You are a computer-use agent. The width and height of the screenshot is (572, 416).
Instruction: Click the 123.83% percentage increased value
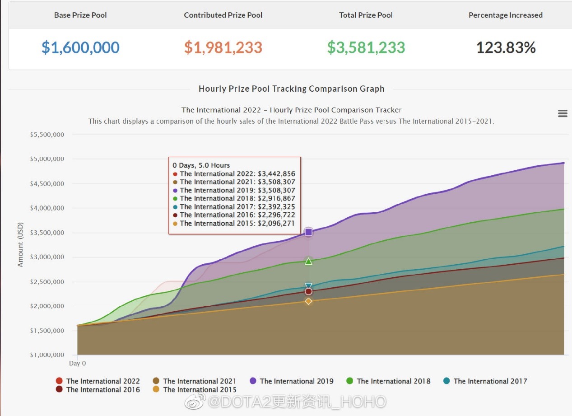(506, 47)
